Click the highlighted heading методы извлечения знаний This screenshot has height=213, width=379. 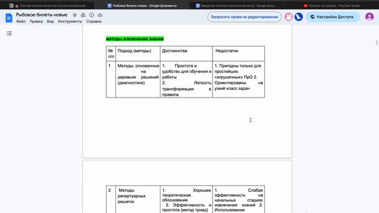(135, 39)
